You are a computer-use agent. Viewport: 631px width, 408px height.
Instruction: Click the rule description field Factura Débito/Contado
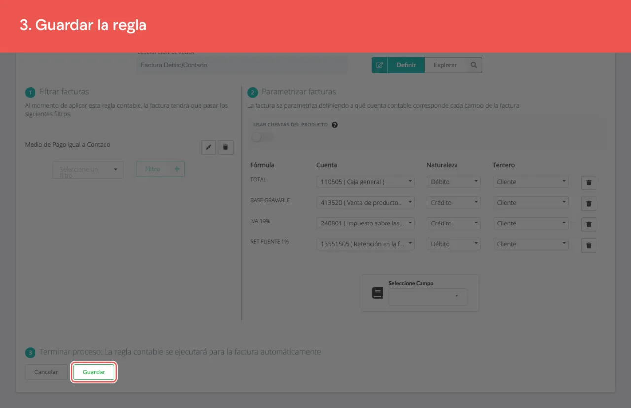point(242,65)
